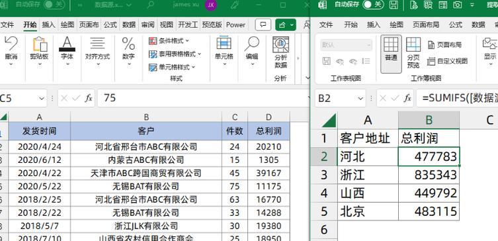Click the search magnifier in left title bar
Screen dimensions: 498x241
pyautogui.click(x=151, y=5)
